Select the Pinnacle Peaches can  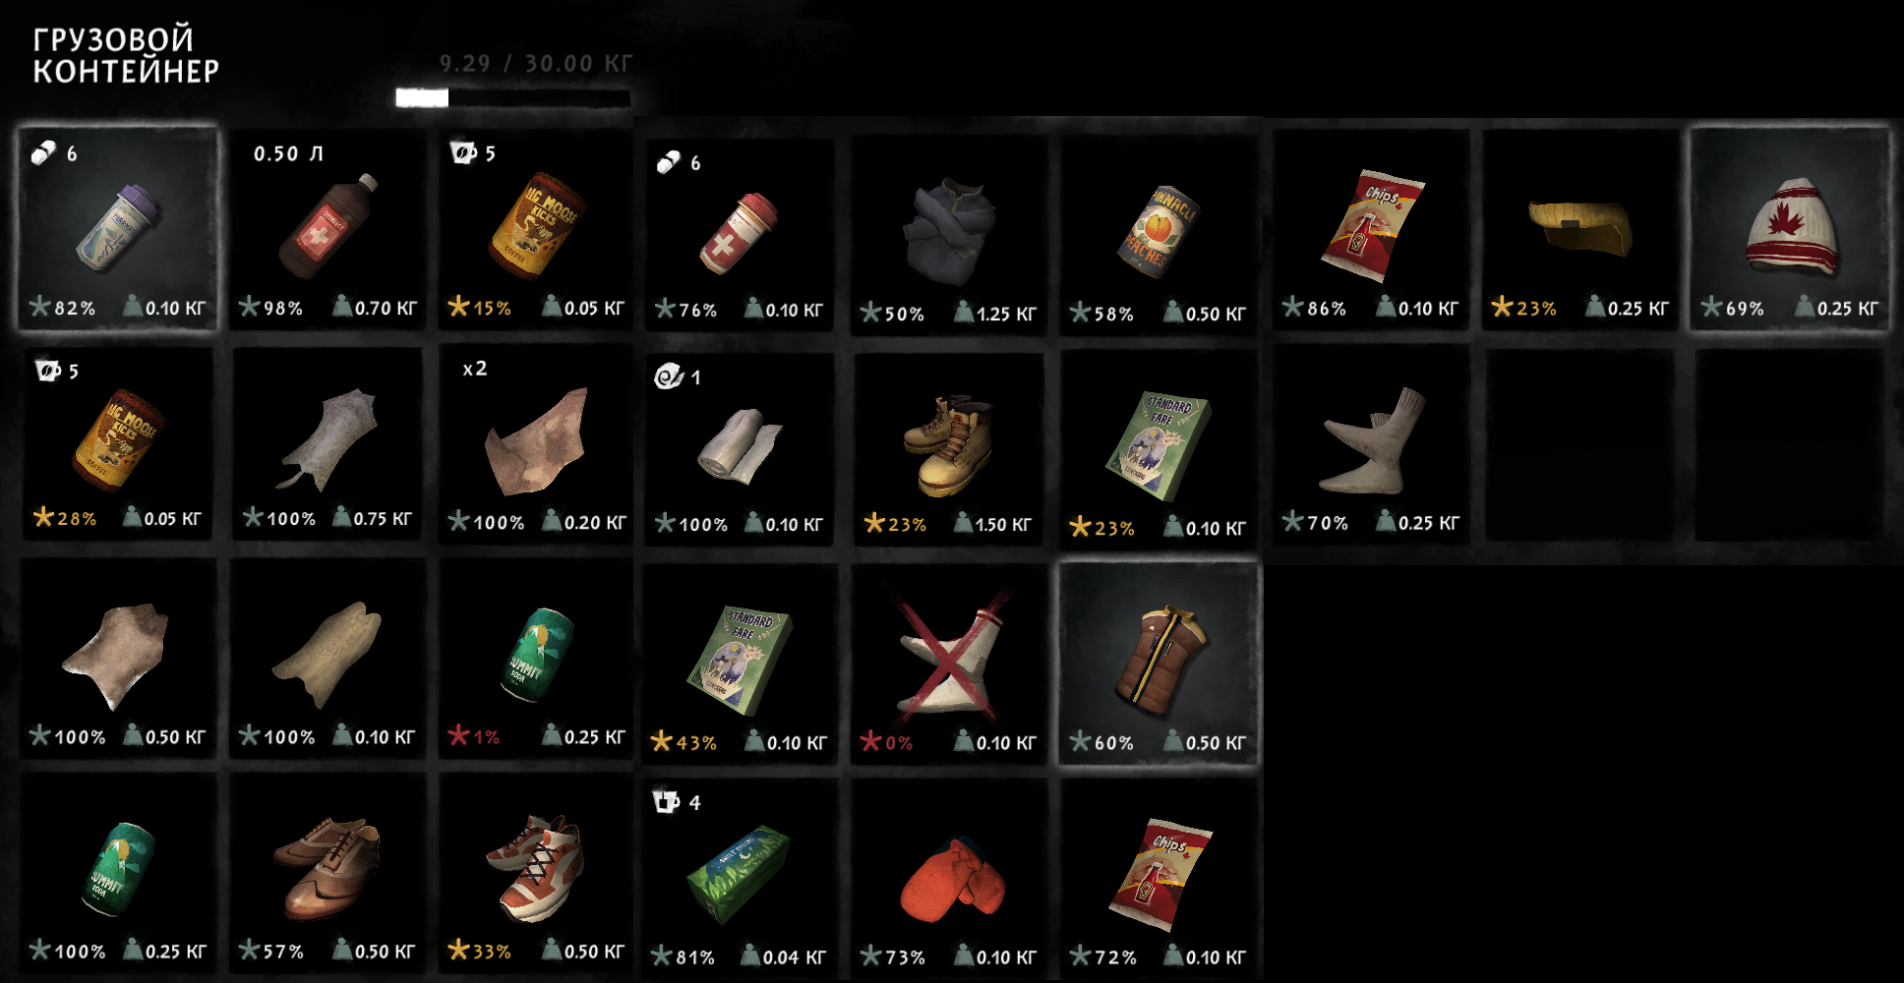click(x=1158, y=235)
